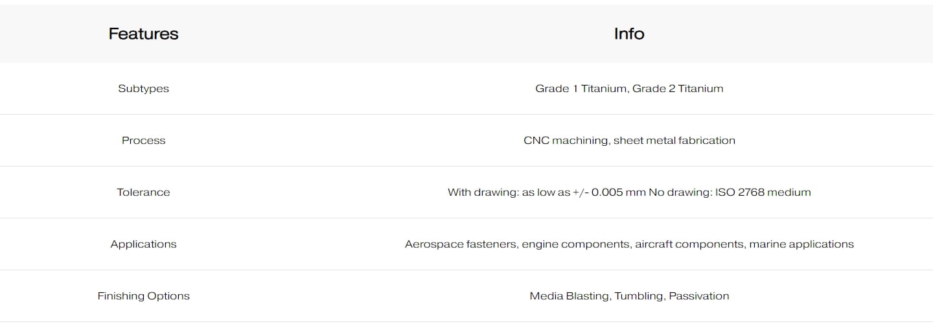
Task: Click the Features column header
Action: click(143, 34)
